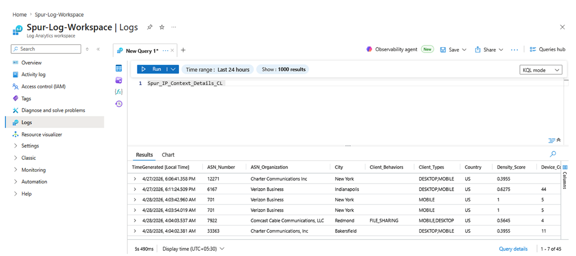Screen dimensions: 576x256
Task: Open Queries hub
Action: click(548, 49)
